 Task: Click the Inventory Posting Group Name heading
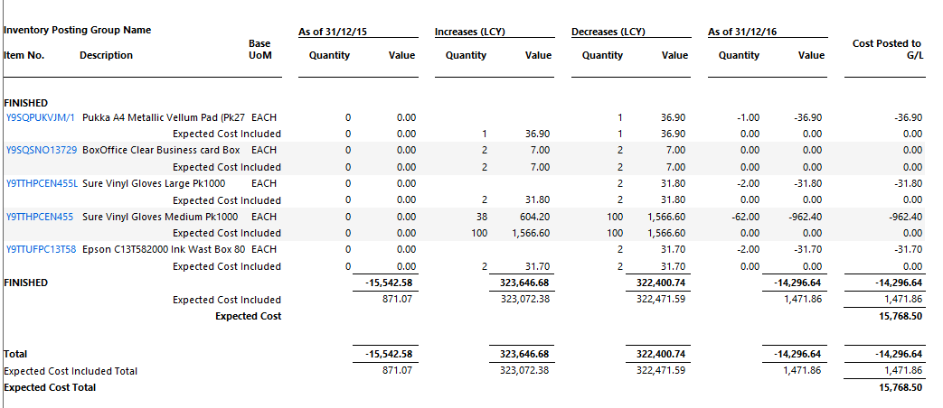[x=77, y=30]
